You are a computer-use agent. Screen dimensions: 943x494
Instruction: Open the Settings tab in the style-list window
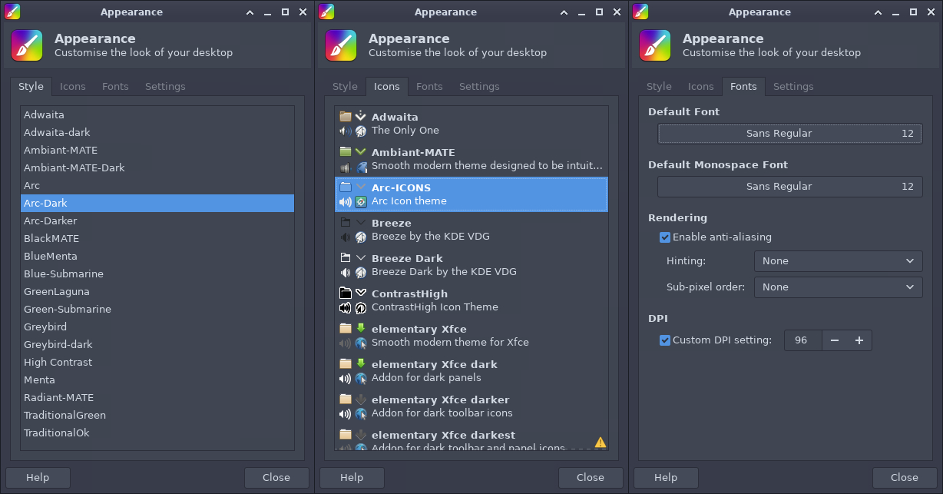[x=165, y=87]
